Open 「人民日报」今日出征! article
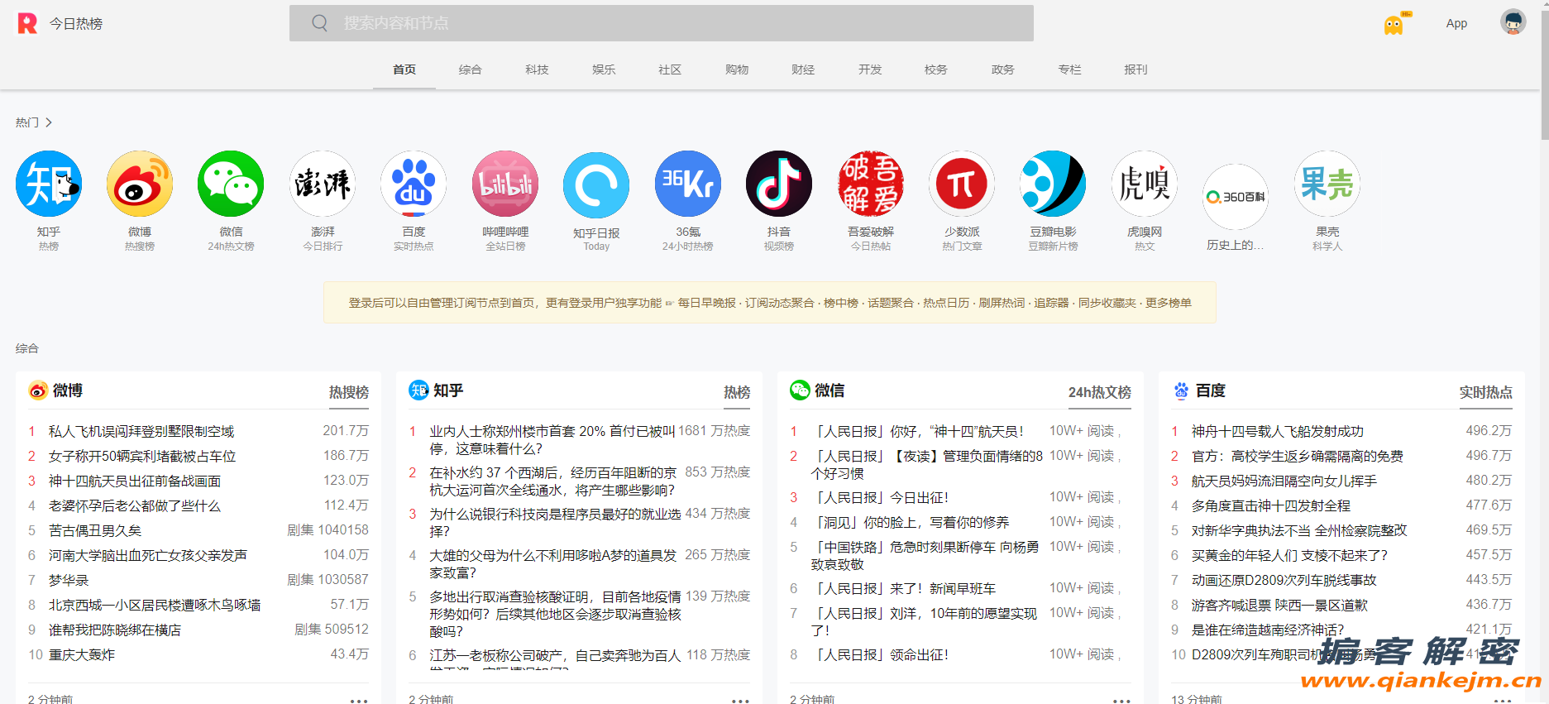1549x704 pixels. [x=880, y=497]
